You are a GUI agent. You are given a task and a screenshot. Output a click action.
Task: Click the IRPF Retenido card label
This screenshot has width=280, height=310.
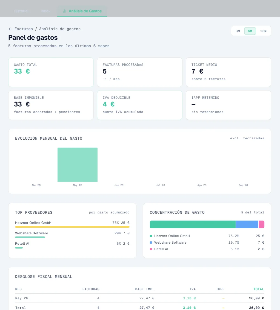[x=205, y=98]
